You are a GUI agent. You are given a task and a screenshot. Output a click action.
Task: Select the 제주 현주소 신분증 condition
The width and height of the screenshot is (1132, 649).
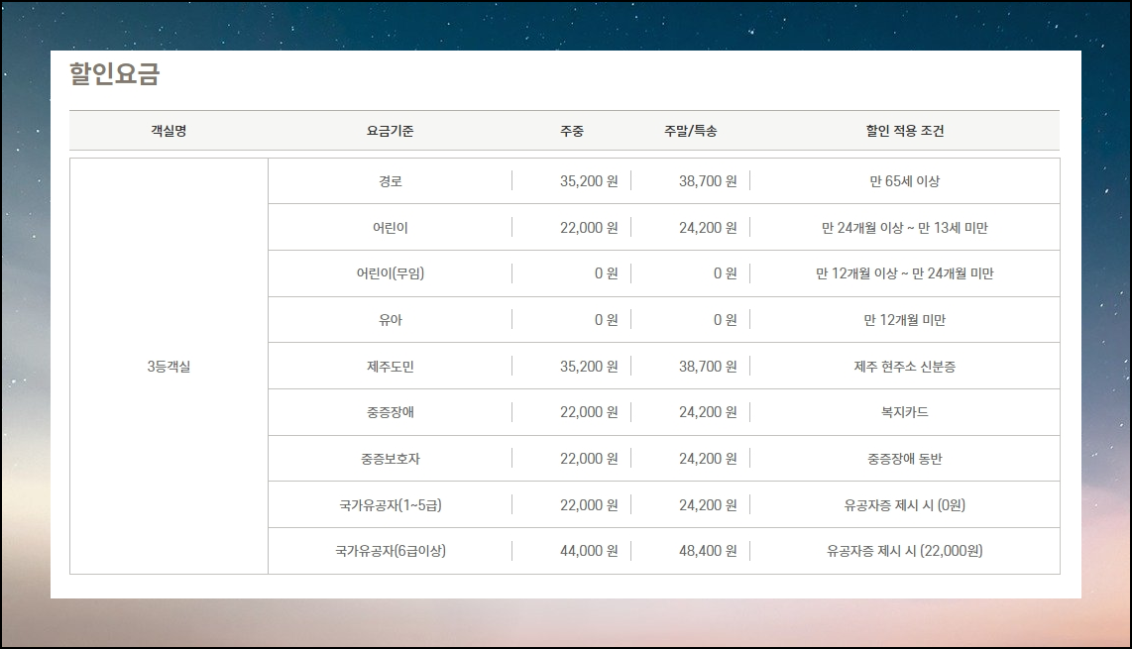click(905, 366)
